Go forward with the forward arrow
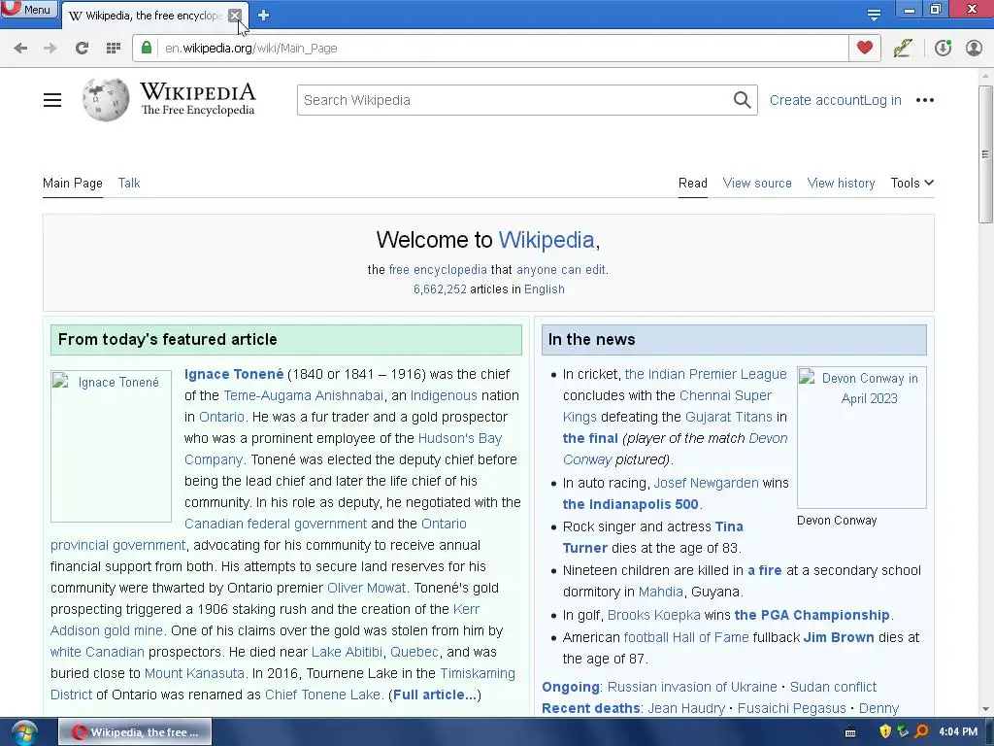Screen dimensions: 994x746 50,49
